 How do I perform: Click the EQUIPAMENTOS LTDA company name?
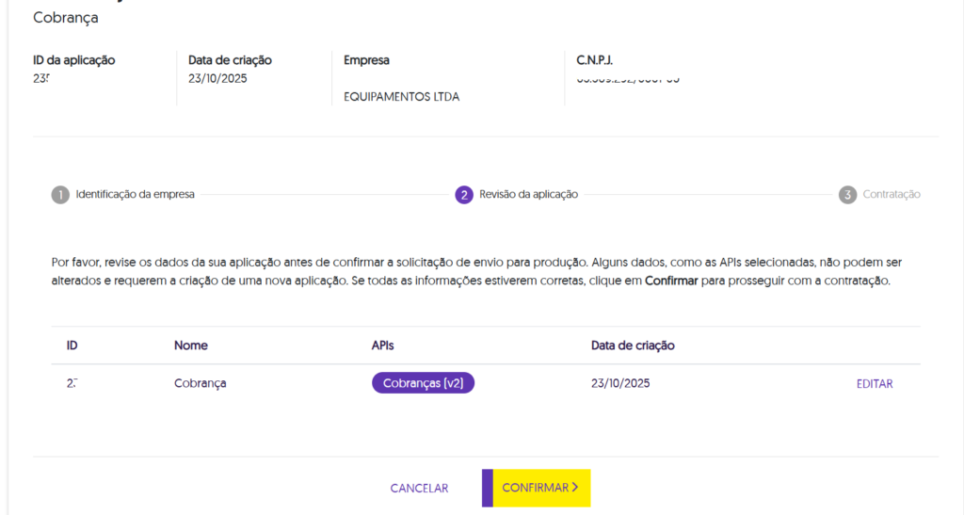[x=402, y=97]
